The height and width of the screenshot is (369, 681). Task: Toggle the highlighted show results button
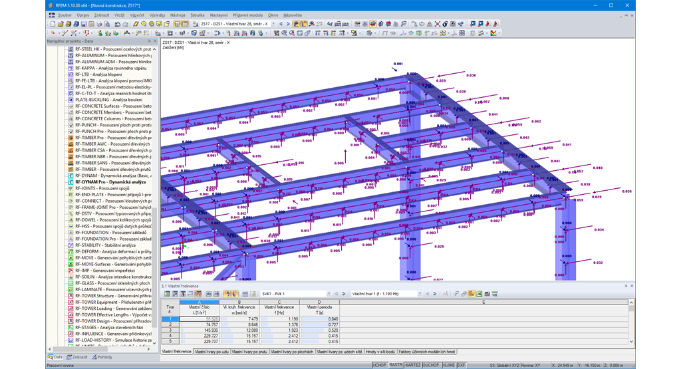click(296, 24)
